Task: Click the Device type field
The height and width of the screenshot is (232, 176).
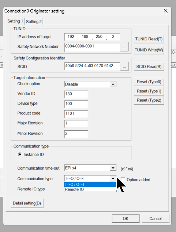Action: (x=76, y=104)
